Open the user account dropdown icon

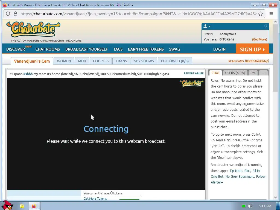pyautogui.click(x=207, y=26)
